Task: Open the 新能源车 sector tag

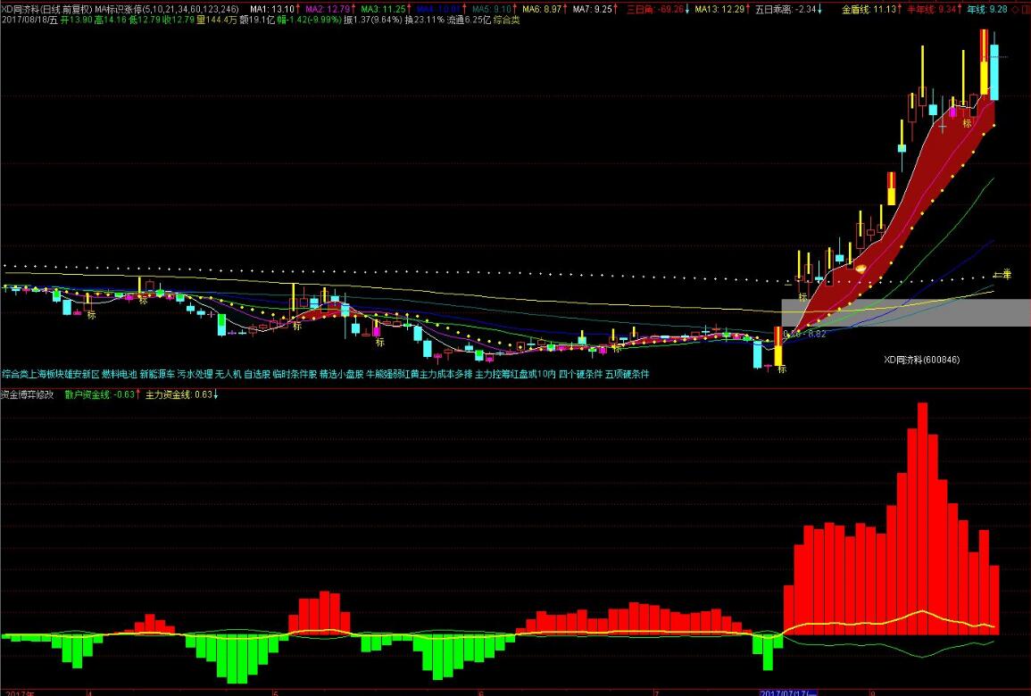Action: 157,375
